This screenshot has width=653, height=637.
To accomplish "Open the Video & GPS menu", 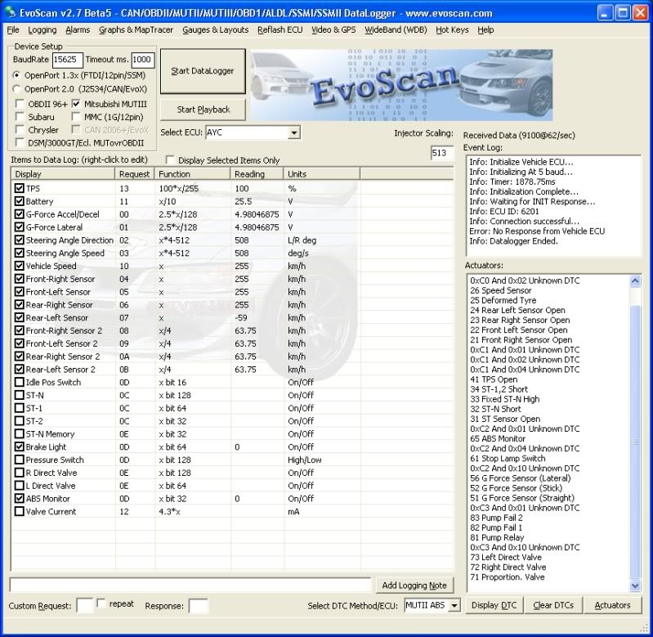I will click(x=333, y=29).
